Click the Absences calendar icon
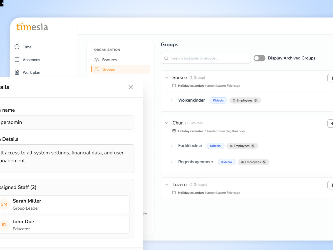The image size is (333, 250). (17, 60)
